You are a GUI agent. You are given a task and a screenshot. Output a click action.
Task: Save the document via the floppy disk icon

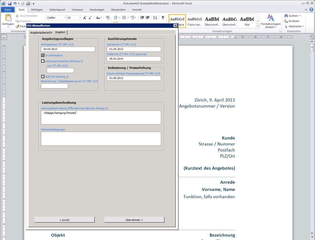coord(9,3)
